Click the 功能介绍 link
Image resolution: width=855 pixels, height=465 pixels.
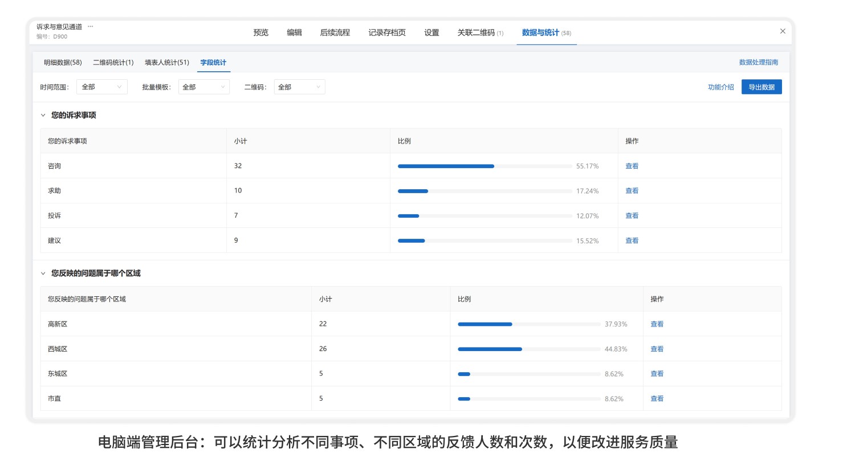click(721, 87)
